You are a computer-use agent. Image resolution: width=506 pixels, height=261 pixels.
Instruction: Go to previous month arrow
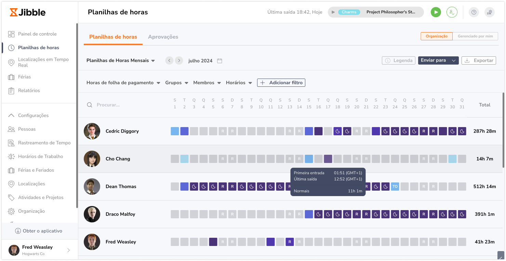(x=169, y=60)
